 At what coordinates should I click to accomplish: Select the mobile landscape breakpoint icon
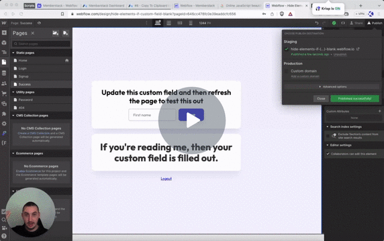tap(180, 23)
